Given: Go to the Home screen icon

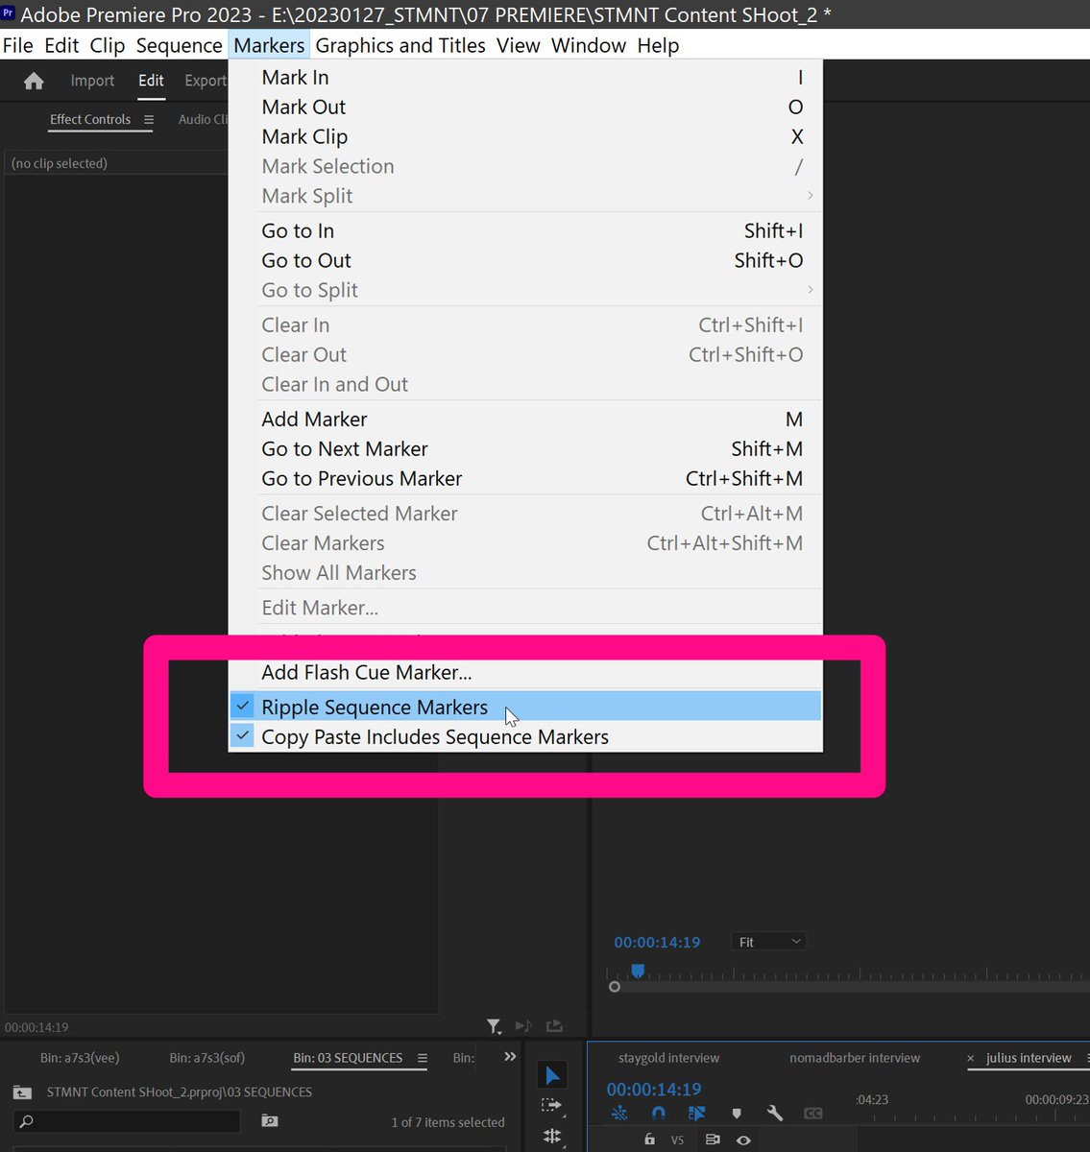Looking at the screenshot, I should pos(34,82).
